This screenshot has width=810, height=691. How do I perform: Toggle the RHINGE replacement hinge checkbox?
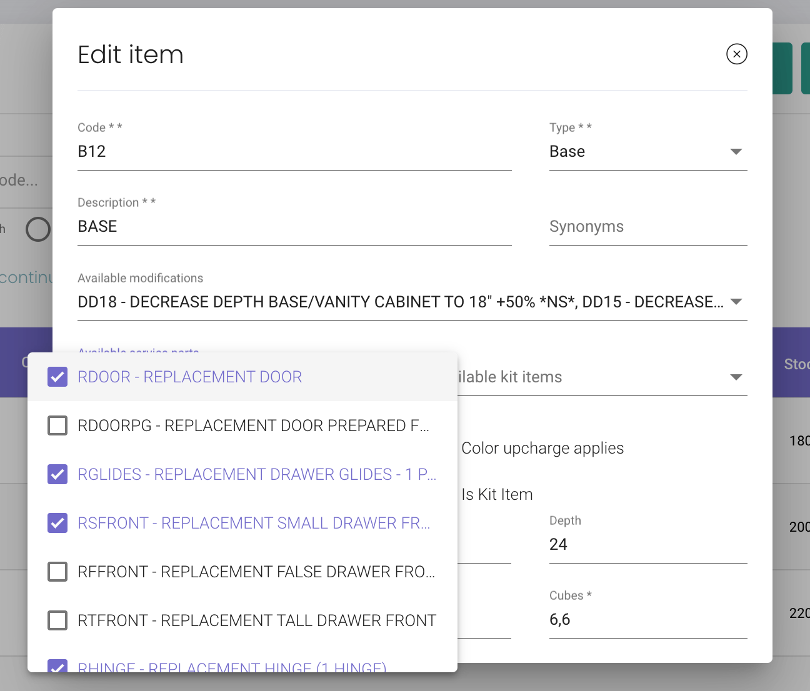pyautogui.click(x=57, y=667)
